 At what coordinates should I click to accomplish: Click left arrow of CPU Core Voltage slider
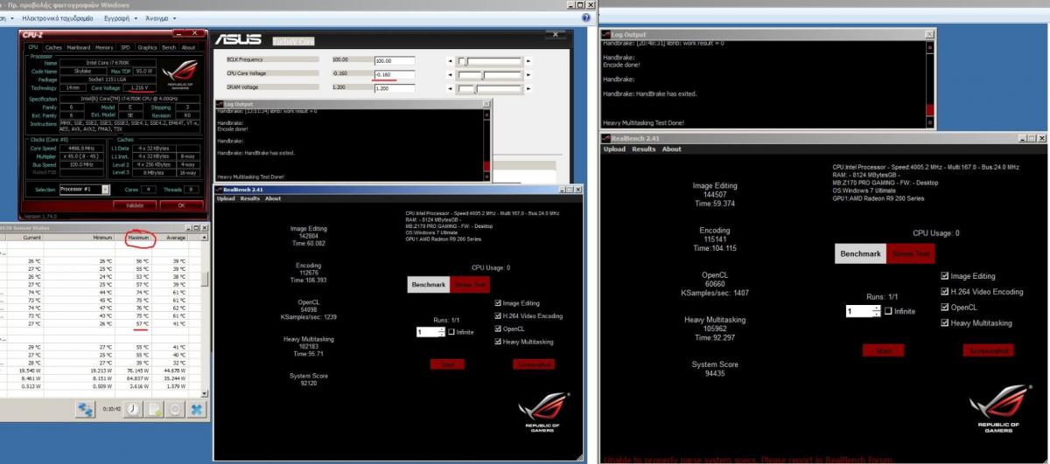pyautogui.click(x=450, y=75)
